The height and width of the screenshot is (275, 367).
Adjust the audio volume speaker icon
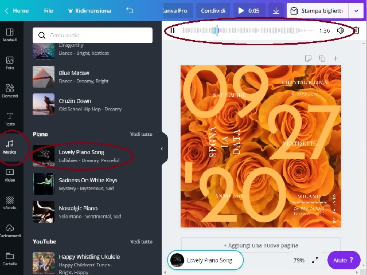point(341,30)
